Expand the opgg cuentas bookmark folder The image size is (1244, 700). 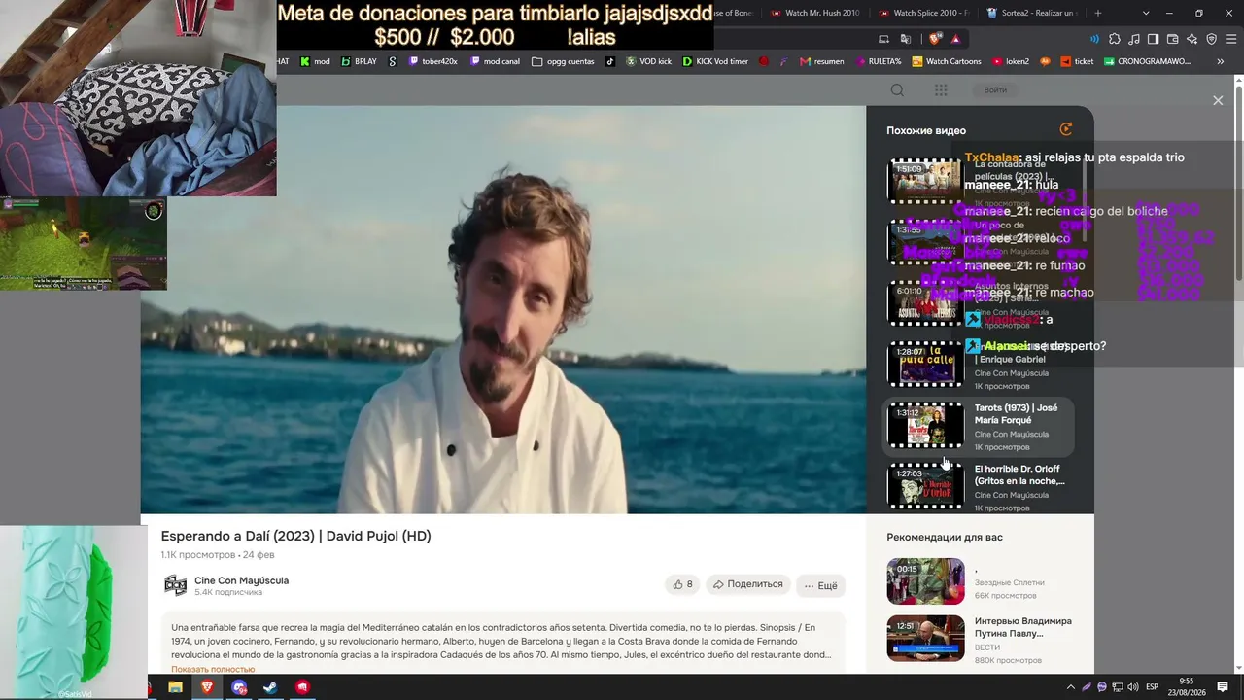tap(563, 61)
